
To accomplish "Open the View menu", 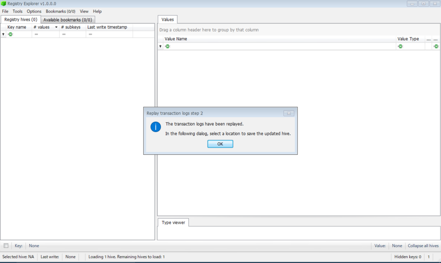I will (x=84, y=11).
